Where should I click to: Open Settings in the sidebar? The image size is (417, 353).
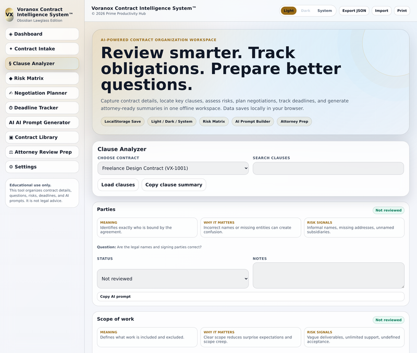pyautogui.click(x=42, y=167)
